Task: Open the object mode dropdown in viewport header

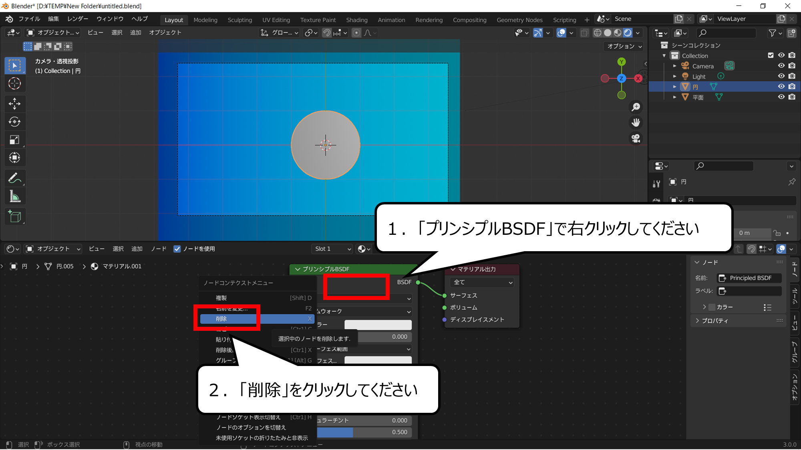Action: click(53, 33)
